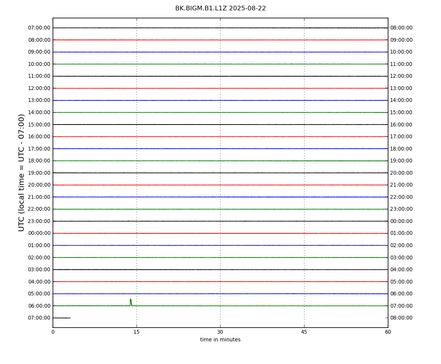This screenshot has height=364, width=441.
Task: Click left-axis label 05:00:00
Action: point(39,294)
